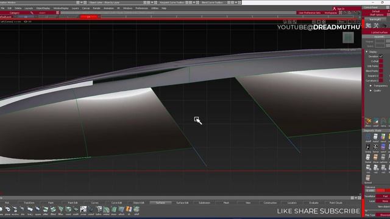The image size is (390, 219).
Task: Toggle the Curvature U display checkbox
Action: click(x=381, y=80)
